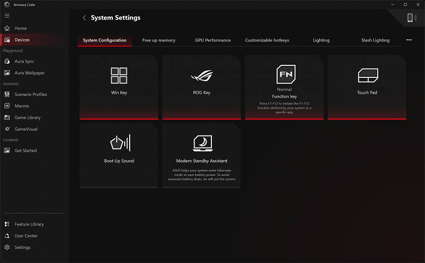The width and height of the screenshot is (425, 263).
Task: Click the Home icon in the sidebar
Action: click(7, 28)
